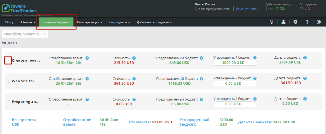This screenshot has height=134, width=326.
Task: Open the Категоризация menu
Action: 89,22
